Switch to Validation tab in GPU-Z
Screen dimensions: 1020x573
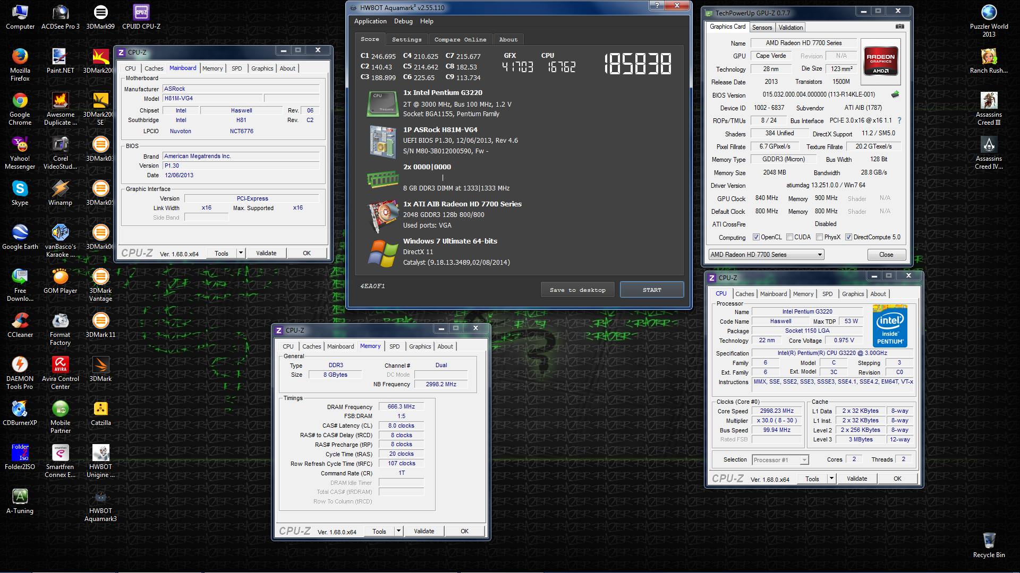[790, 28]
